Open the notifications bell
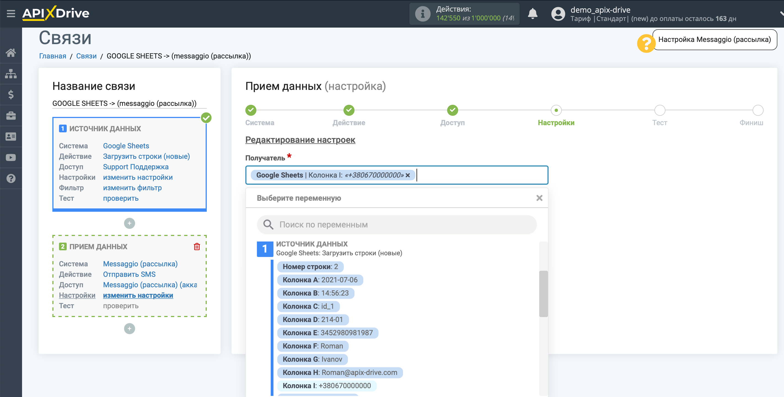 pos(532,14)
